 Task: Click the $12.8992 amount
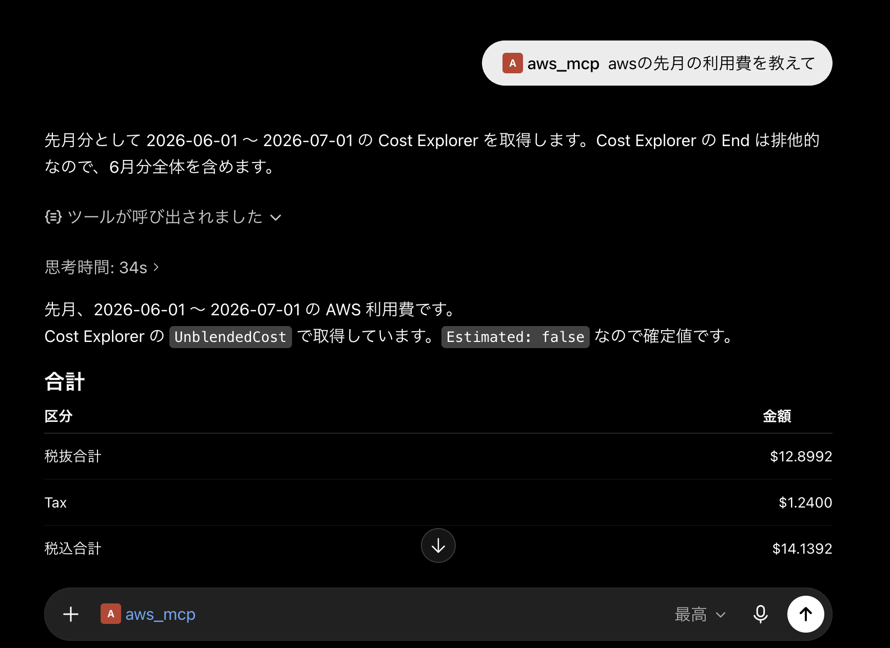[x=801, y=456]
